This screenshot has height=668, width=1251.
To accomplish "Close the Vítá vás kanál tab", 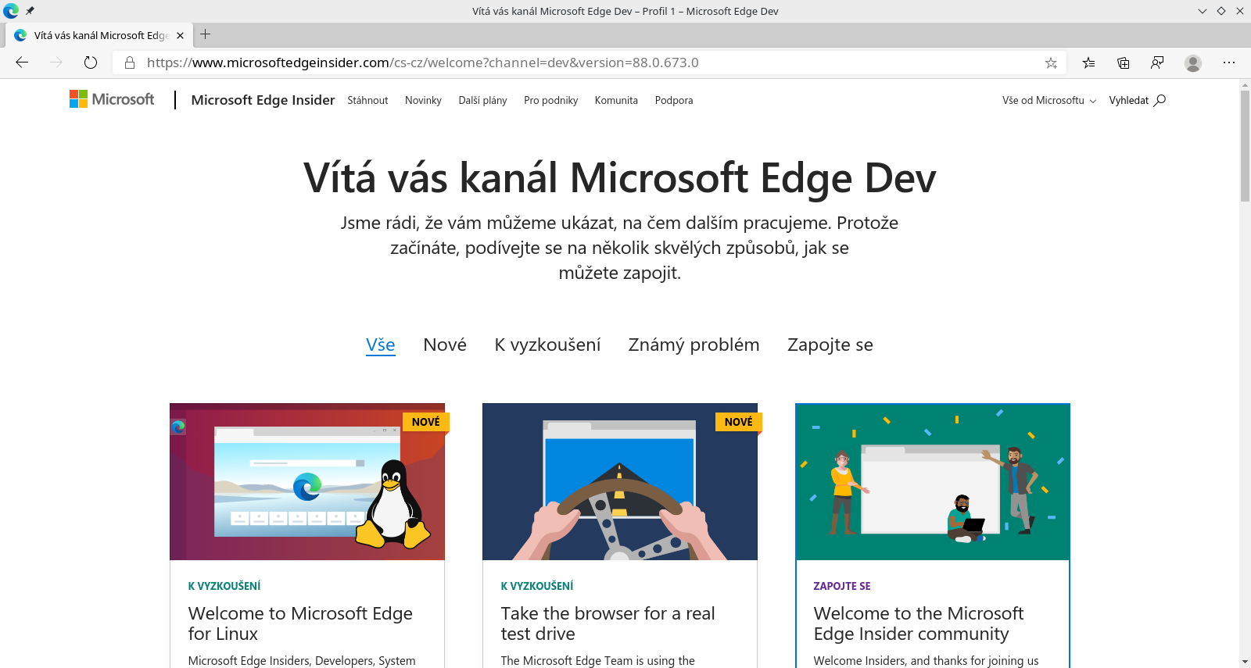I will 180,35.
